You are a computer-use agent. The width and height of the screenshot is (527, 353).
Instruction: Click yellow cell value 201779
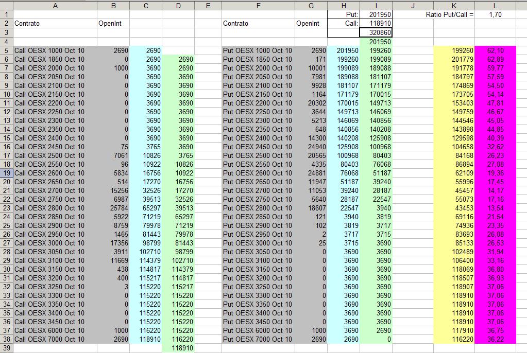tap(454, 59)
